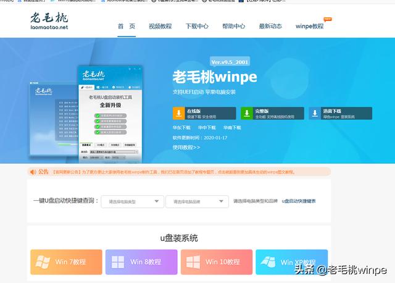
Task: Choose the 华南下载 mirror link
Action: pyautogui.click(x=232, y=128)
